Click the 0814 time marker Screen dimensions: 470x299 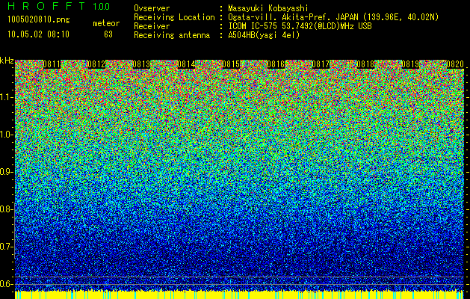coord(186,64)
